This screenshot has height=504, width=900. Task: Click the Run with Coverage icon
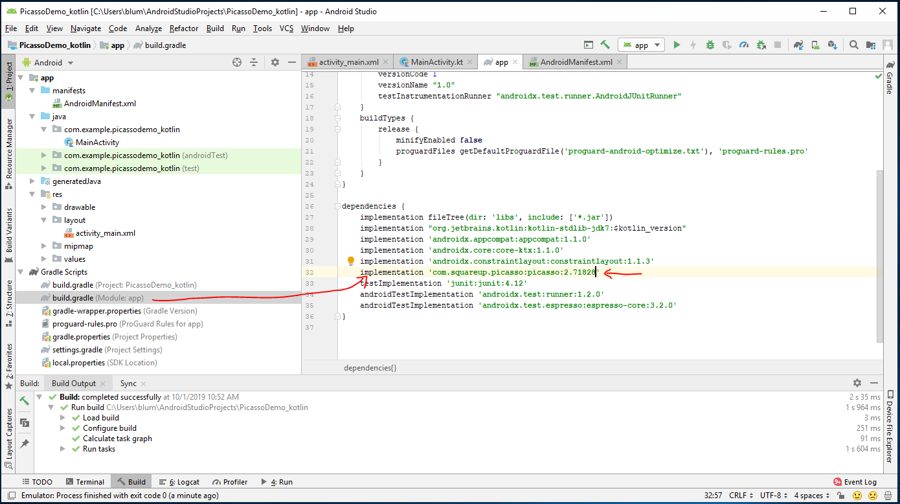click(727, 45)
